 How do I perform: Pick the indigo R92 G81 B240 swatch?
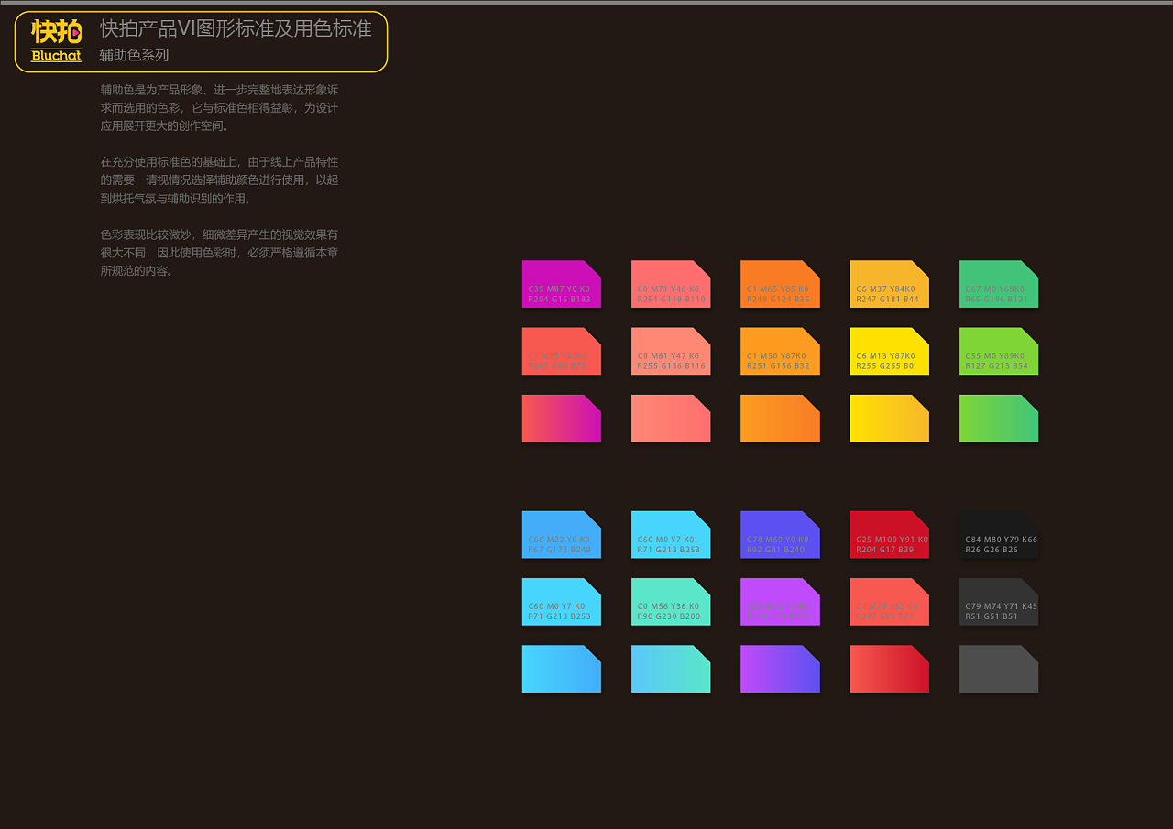point(780,535)
